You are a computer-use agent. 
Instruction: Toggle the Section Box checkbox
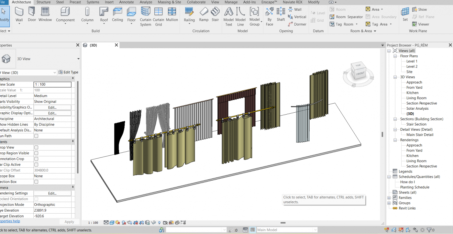[x=36, y=182]
